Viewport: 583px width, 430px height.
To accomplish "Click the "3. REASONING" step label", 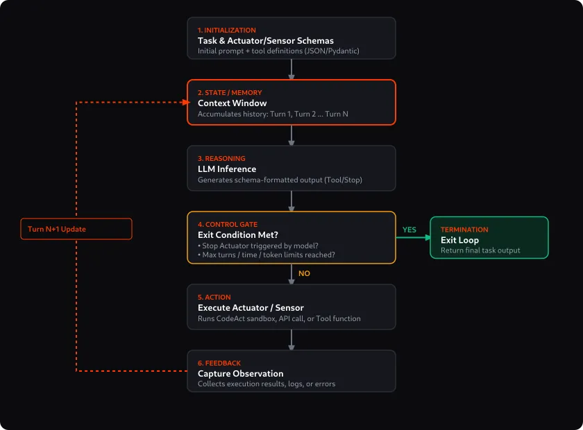I will [221, 158].
